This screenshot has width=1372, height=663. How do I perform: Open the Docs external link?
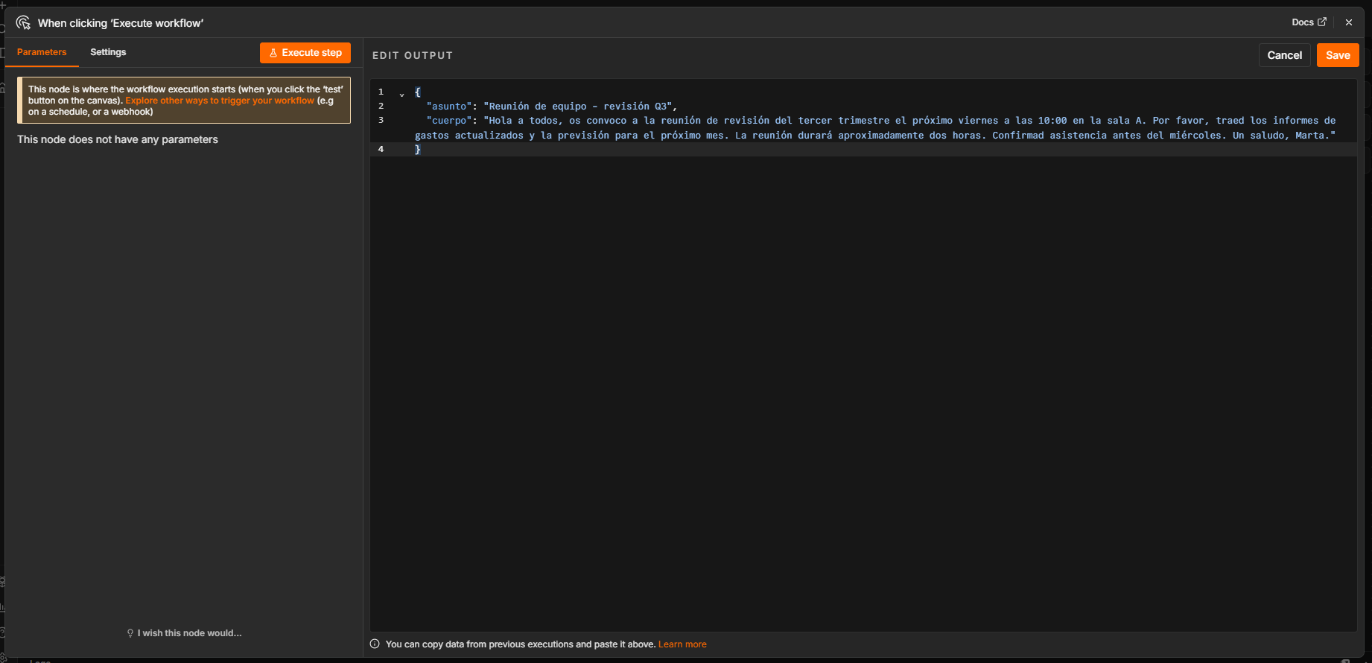click(1309, 22)
